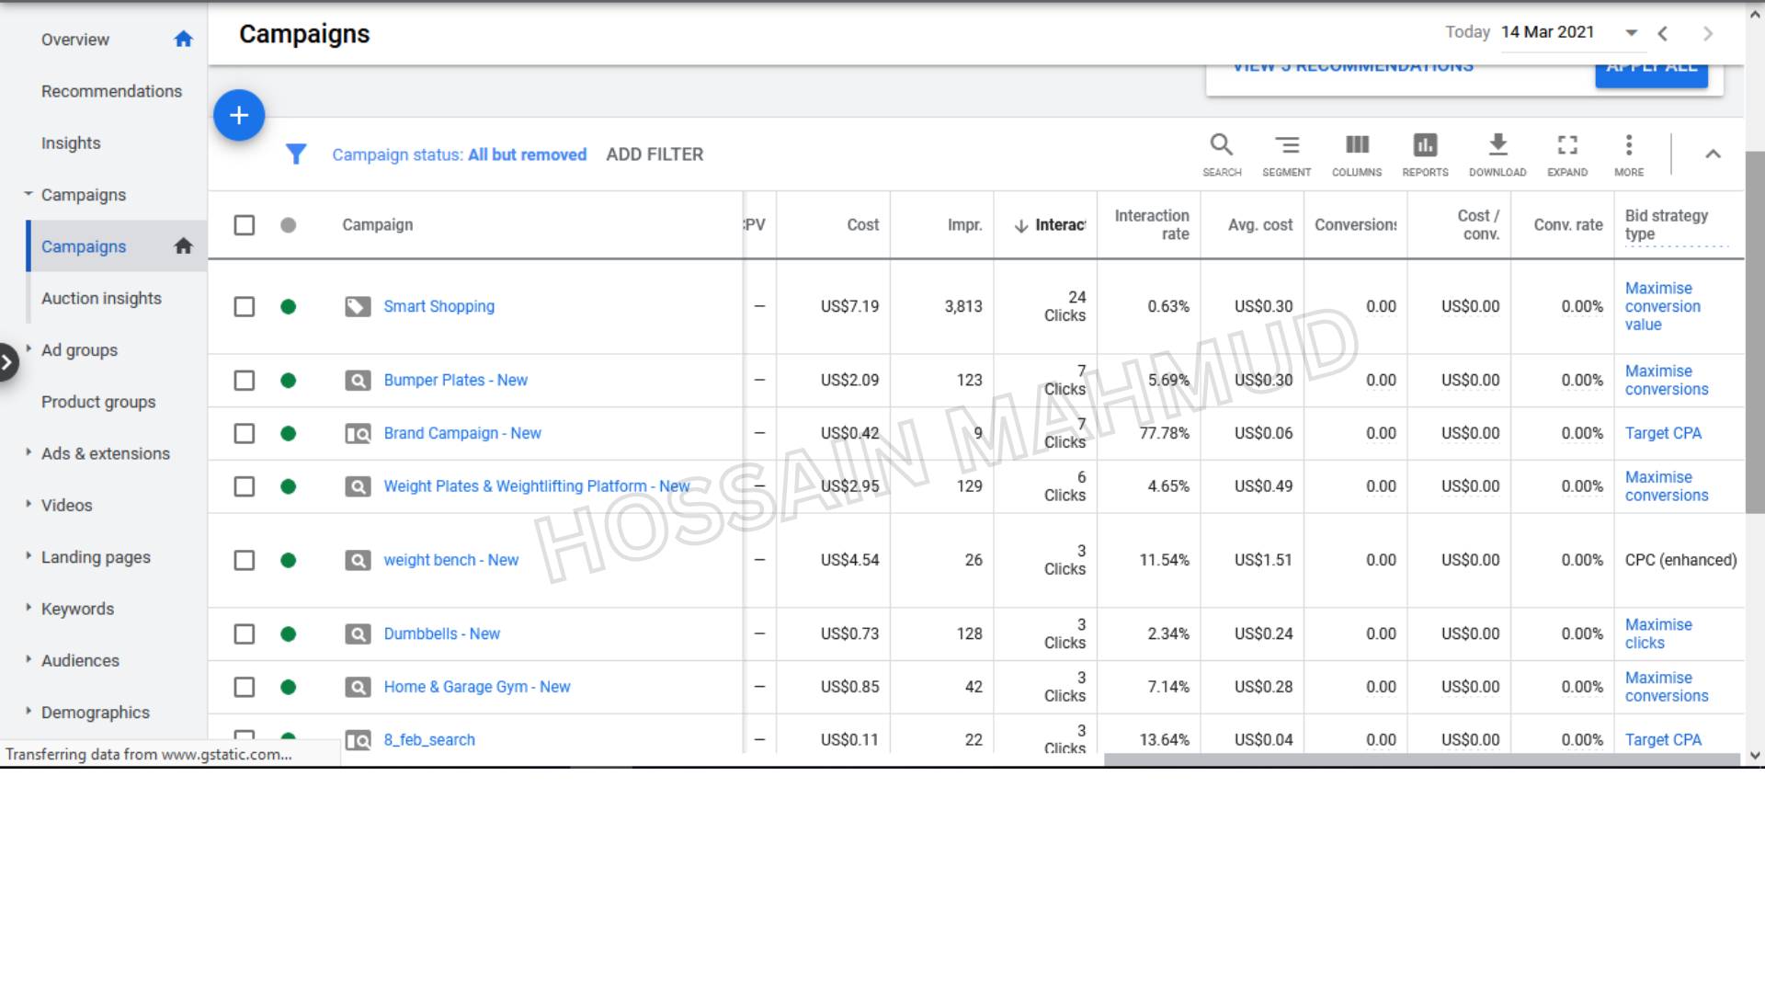
Task: Click the status dot header icon
Action: [289, 224]
